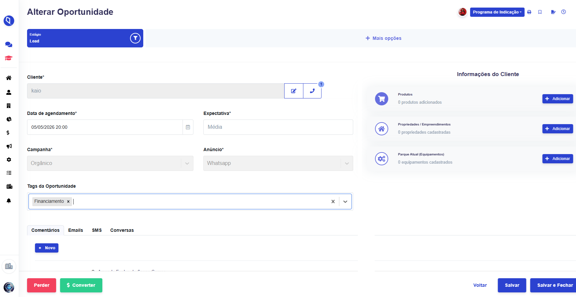Screen dimensions: 576x297
Task: Print using the printer icon
Action: point(529,12)
